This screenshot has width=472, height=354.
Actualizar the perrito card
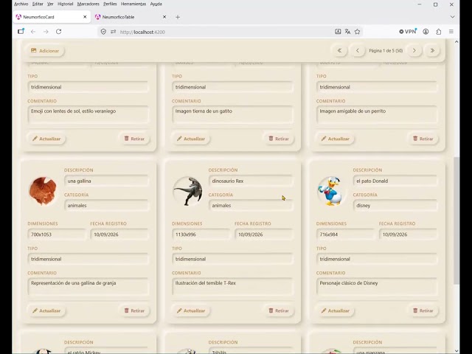point(335,139)
